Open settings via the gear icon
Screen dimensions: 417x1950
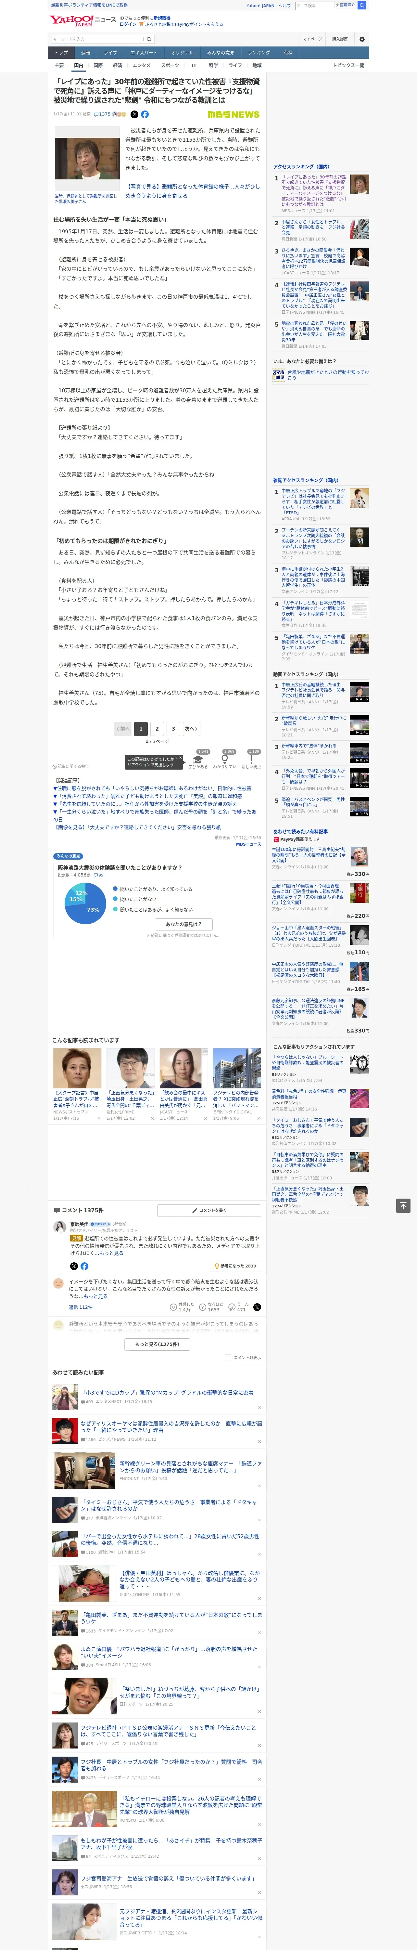(x=362, y=39)
